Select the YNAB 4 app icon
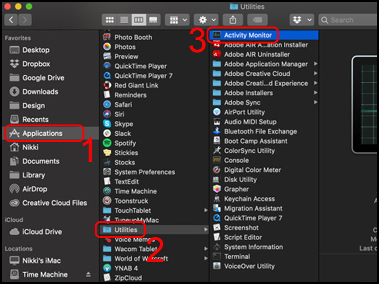 [x=107, y=268]
